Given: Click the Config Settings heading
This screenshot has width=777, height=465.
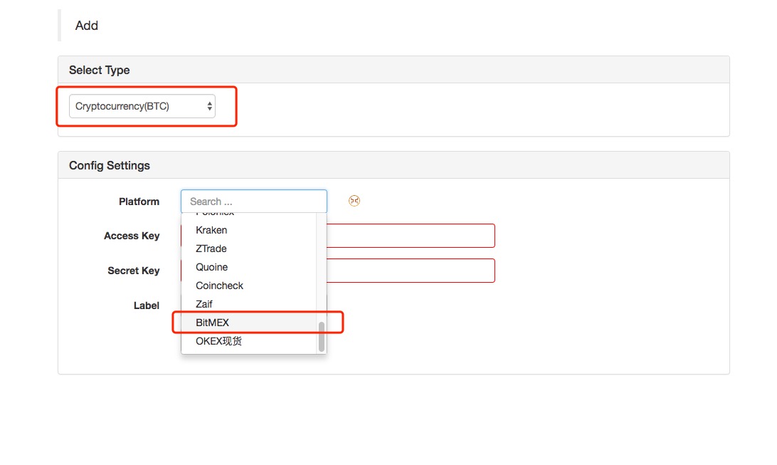Looking at the screenshot, I should pyautogui.click(x=109, y=166).
